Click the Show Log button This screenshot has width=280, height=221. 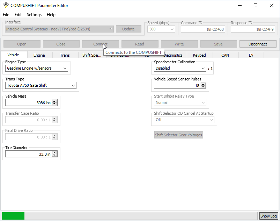pos(268,216)
